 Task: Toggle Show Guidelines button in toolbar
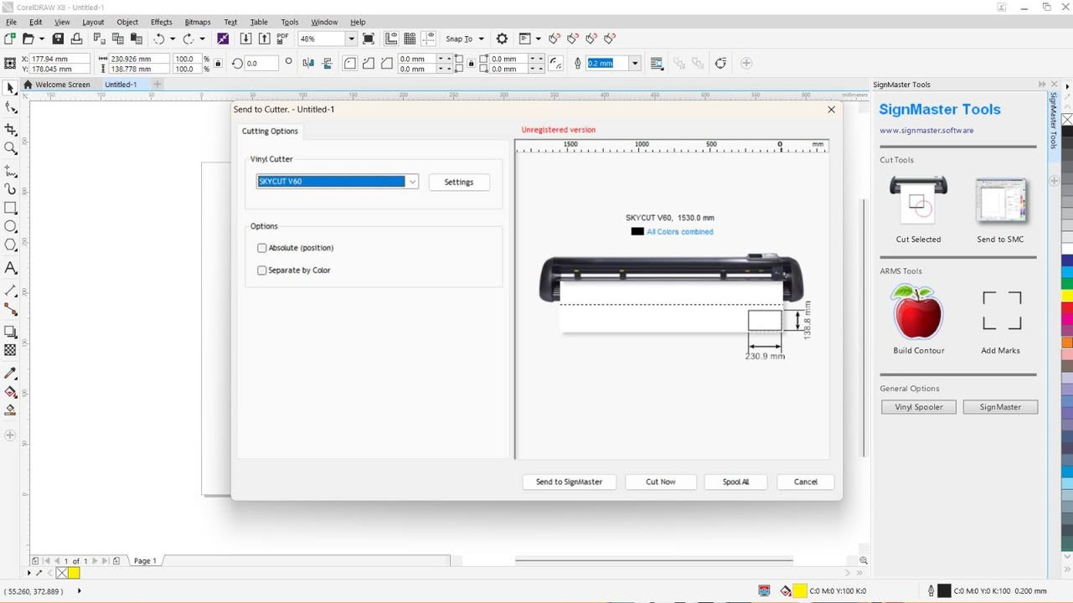[x=428, y=39]
